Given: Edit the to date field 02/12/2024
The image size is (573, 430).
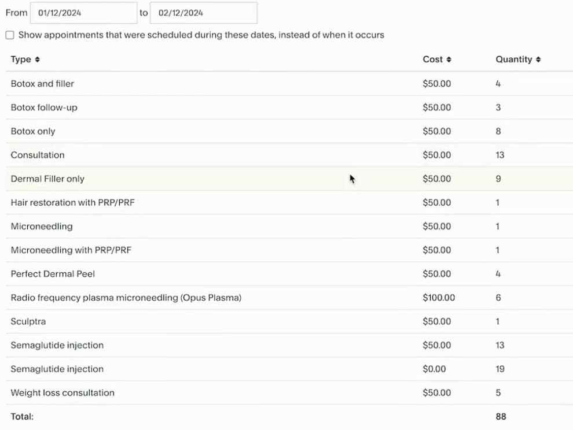Looking at the screenshot, I should click(204, 13).
